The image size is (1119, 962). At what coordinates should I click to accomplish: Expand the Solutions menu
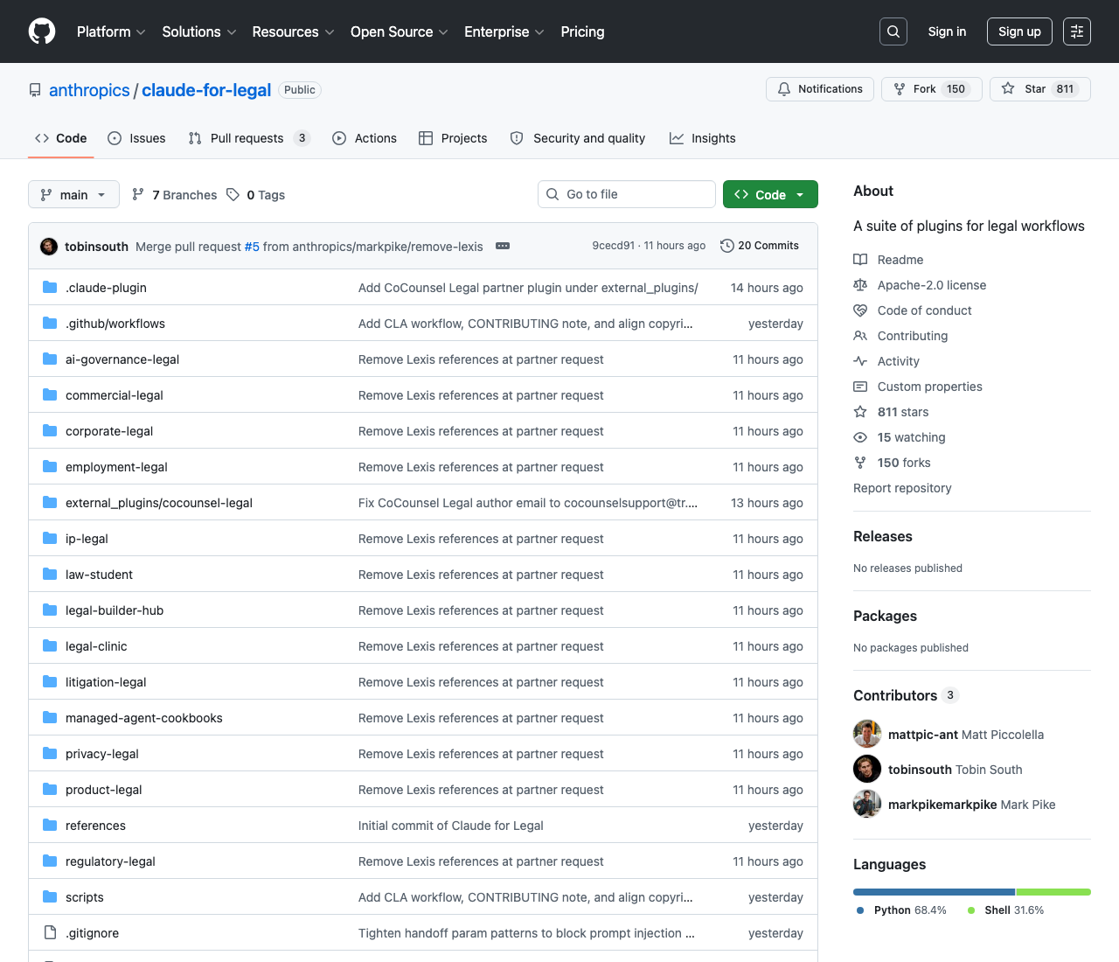tap(199, 31)
